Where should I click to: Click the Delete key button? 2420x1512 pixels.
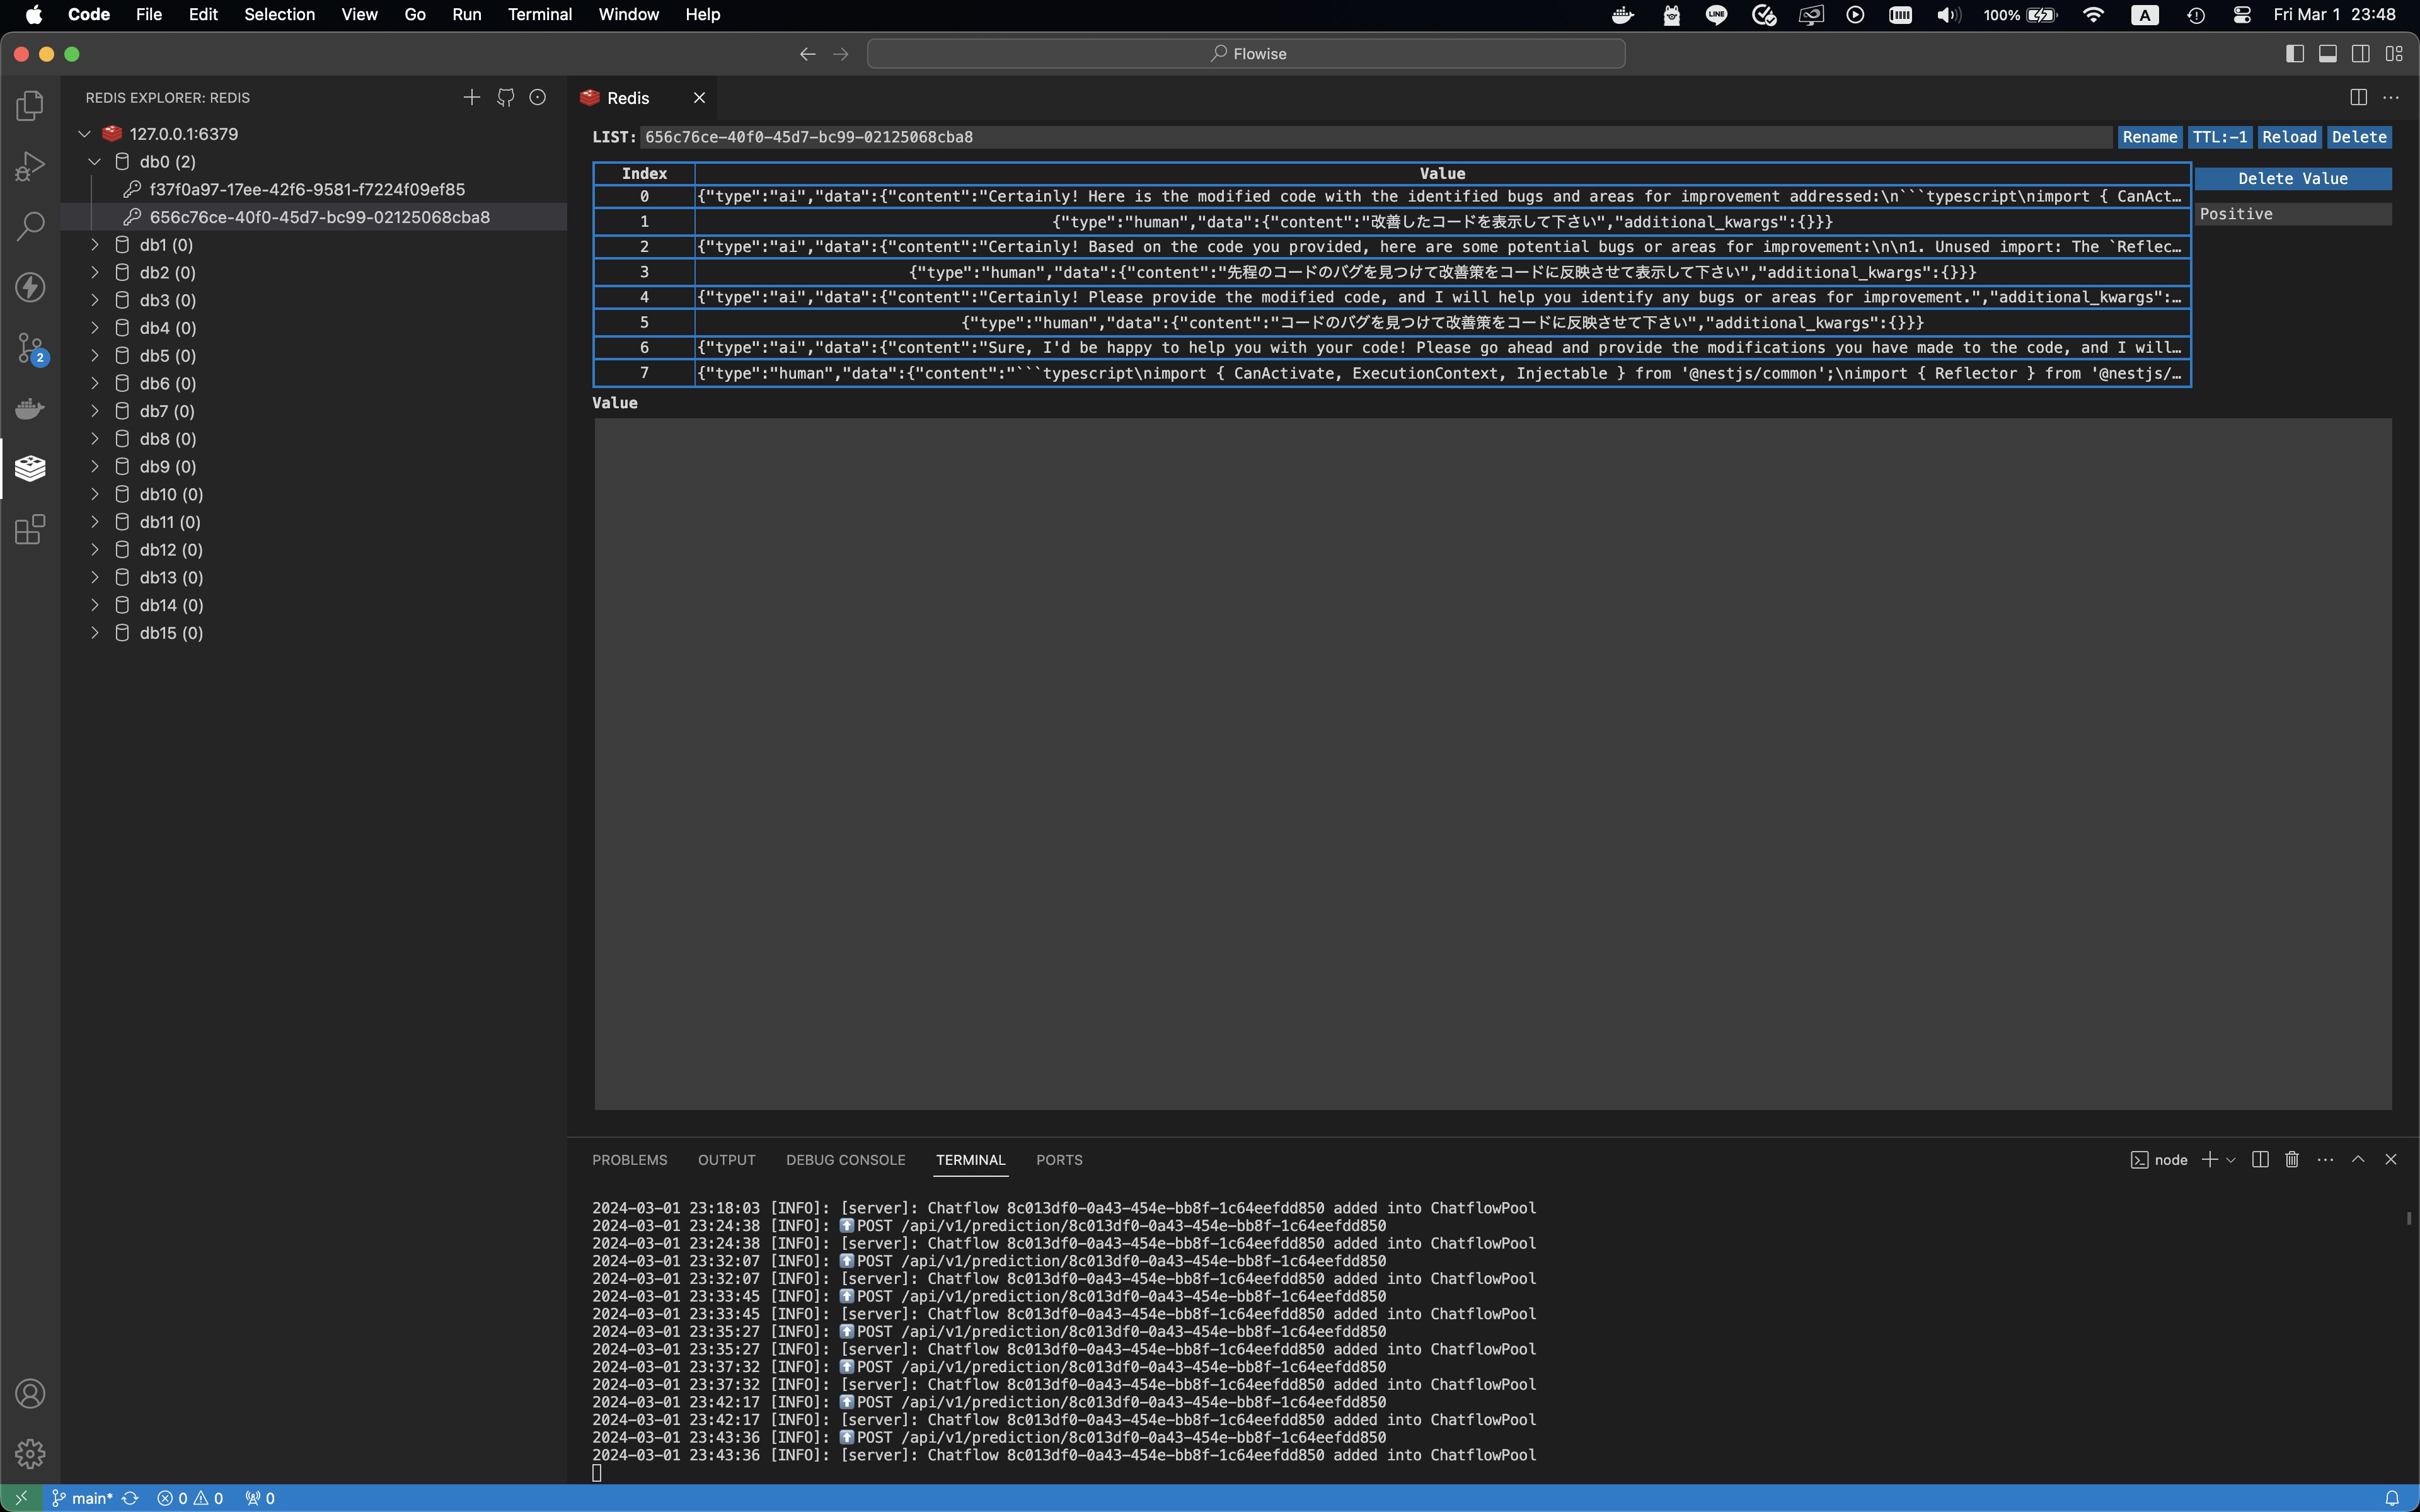pos(2359,137)
